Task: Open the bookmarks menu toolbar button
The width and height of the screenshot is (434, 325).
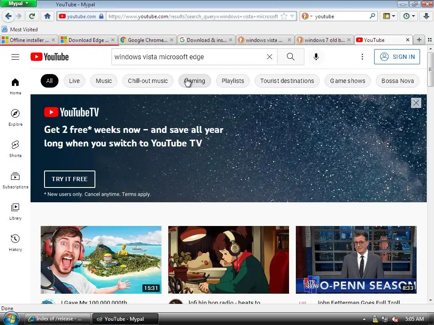Action: click(x=389, y=17)
